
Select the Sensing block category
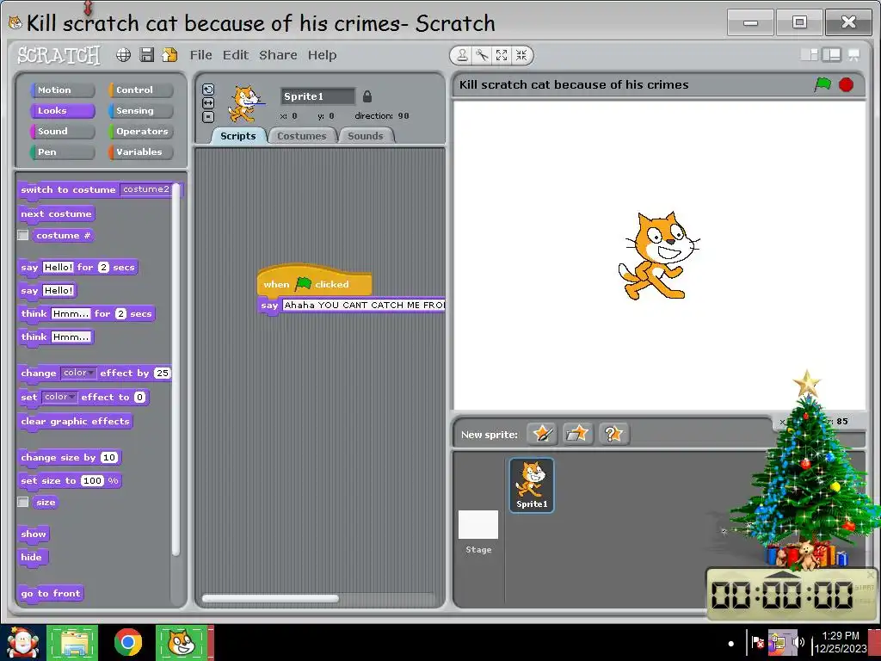click(140, 111)
